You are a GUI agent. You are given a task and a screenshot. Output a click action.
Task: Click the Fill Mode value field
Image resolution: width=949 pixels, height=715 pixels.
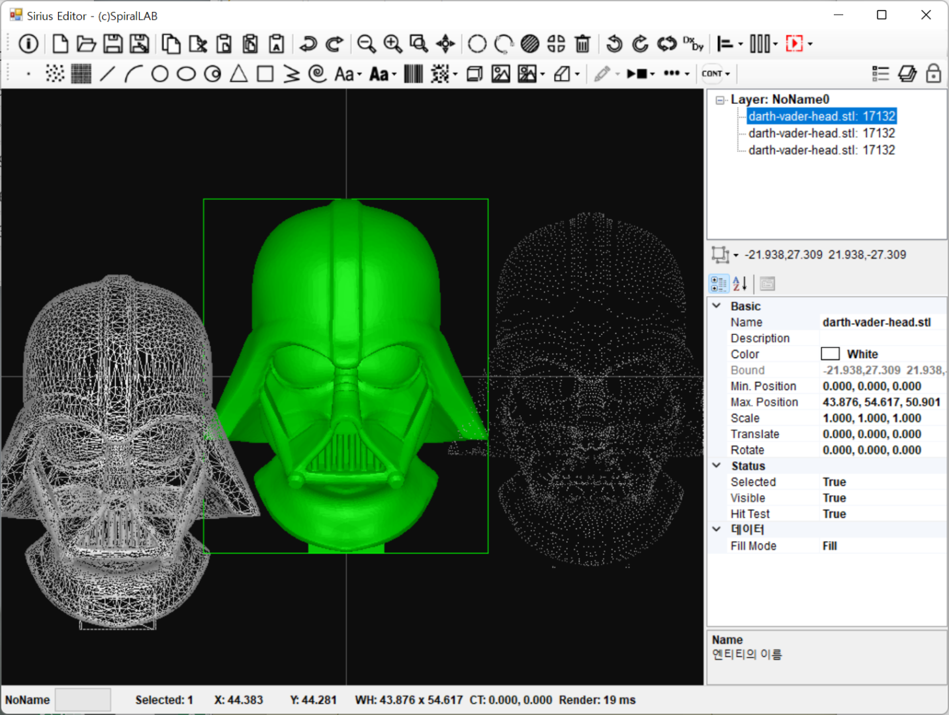click(882, 546)
